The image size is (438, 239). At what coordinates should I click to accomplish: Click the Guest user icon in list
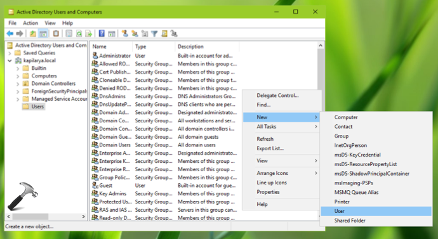pos(95,185)
